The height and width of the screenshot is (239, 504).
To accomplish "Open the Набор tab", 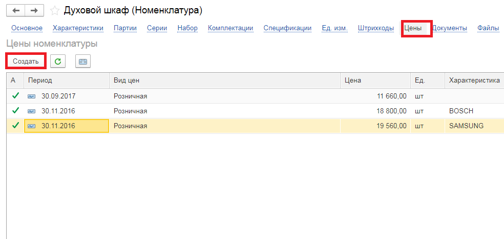I will [187, 28].
